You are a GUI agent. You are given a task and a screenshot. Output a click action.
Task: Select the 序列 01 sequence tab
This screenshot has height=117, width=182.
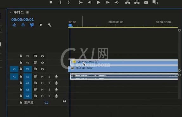click(x=19, y=12)
